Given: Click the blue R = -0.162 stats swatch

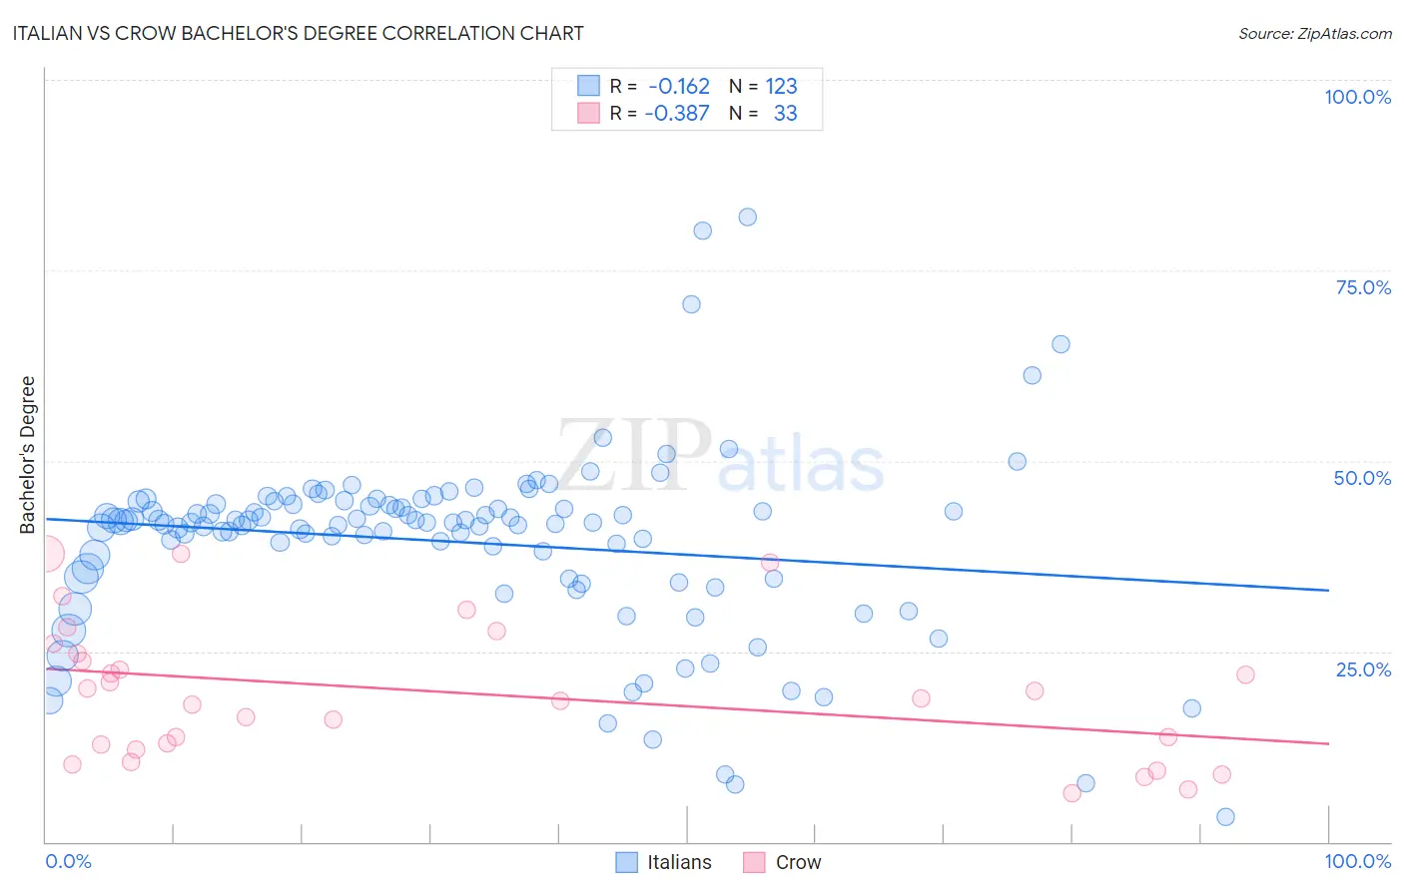Looking at the screenshot, I should [588, 86].
